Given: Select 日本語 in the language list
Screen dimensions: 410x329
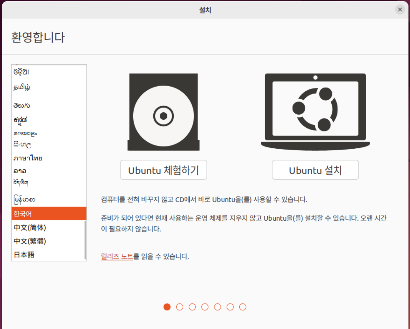Looking at the screenshot, I should point(49,254).
